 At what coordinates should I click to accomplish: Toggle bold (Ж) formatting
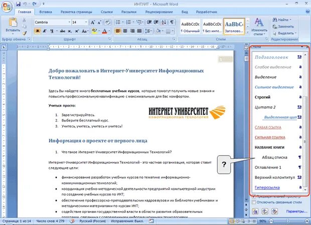(x=37, y=31)
